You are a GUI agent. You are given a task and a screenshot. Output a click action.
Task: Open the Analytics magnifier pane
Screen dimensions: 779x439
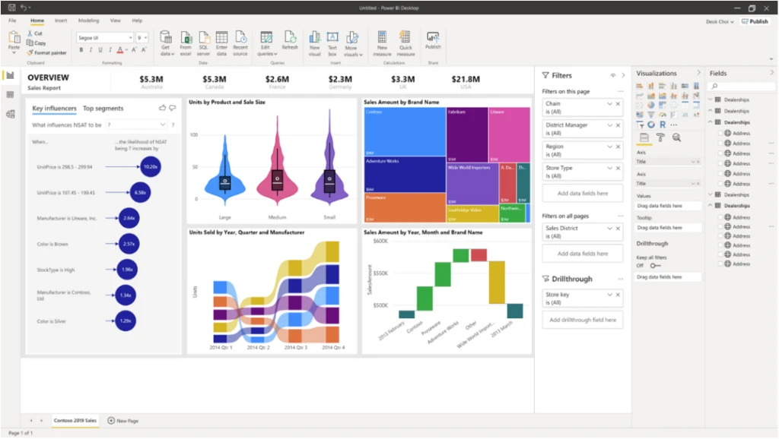click(677, 137)
